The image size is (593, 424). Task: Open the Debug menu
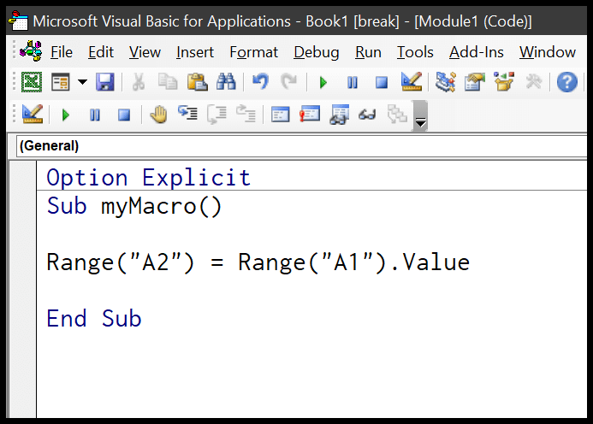[x=316, y=52]
